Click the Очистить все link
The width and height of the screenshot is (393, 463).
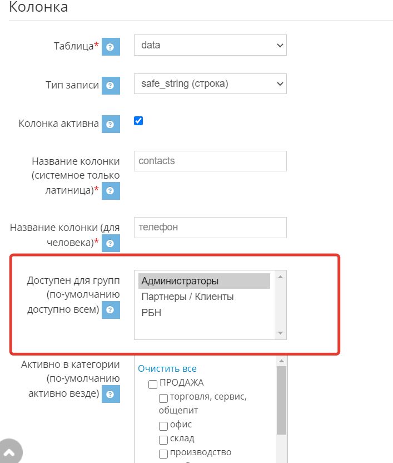[x=167, y=368]
